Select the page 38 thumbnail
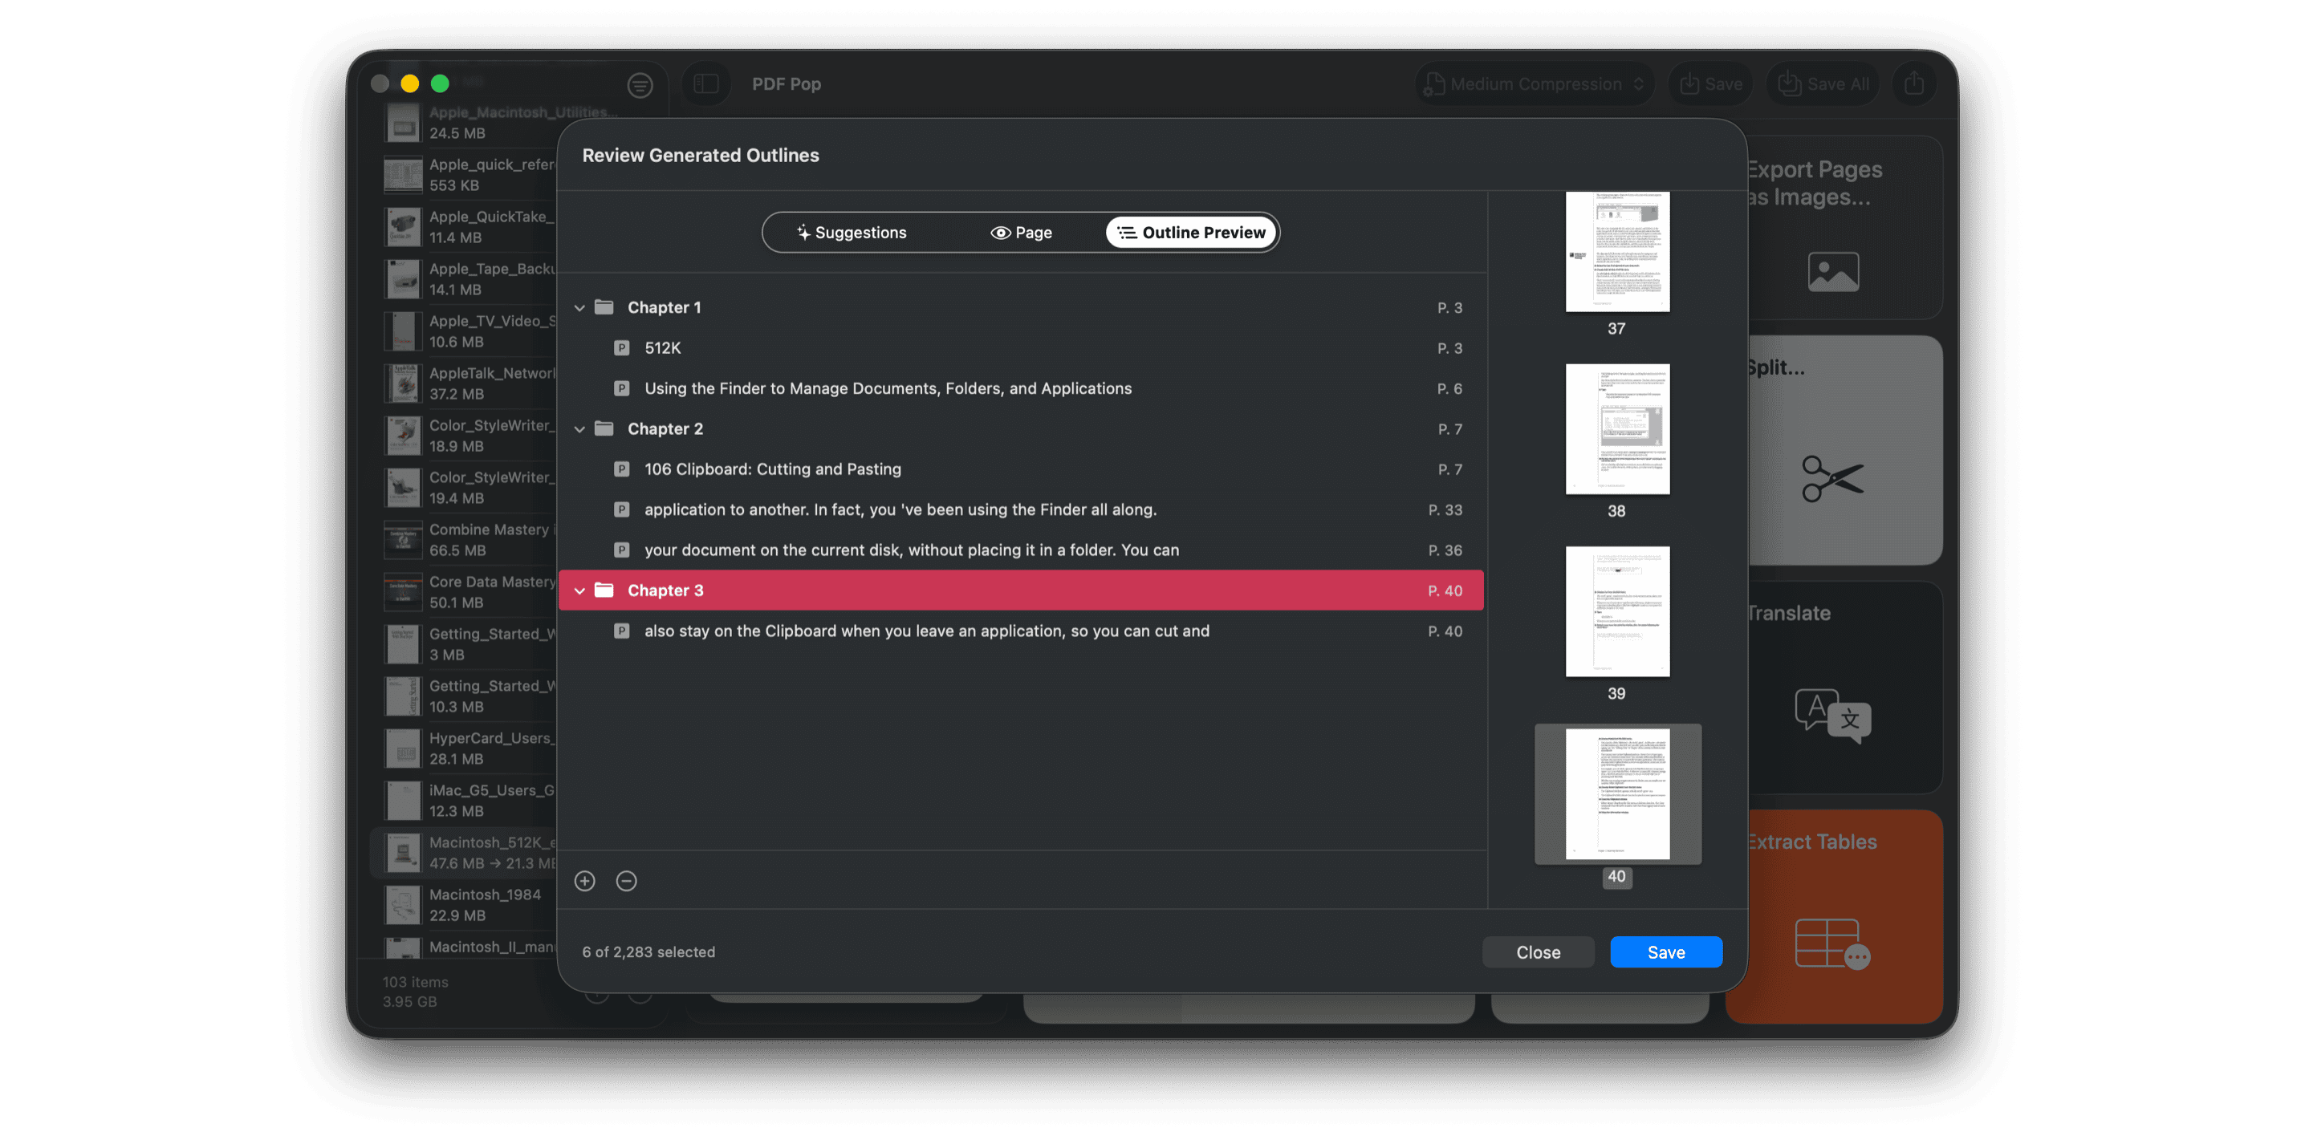 pos(1616,429)
